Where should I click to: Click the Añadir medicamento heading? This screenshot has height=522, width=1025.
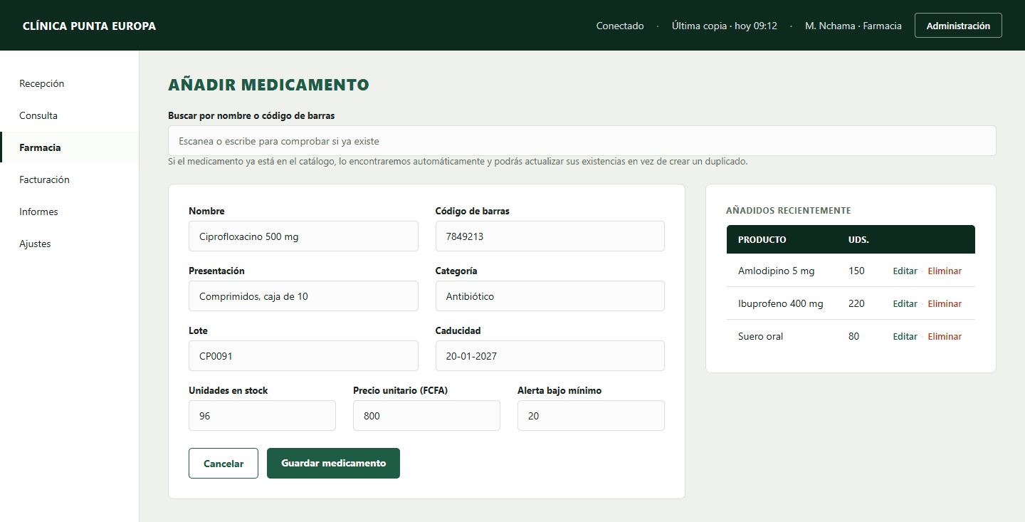268,85
